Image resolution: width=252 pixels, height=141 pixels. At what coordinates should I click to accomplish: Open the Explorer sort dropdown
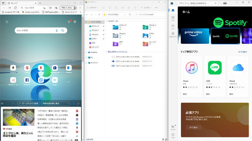click(x=146, y=8)
